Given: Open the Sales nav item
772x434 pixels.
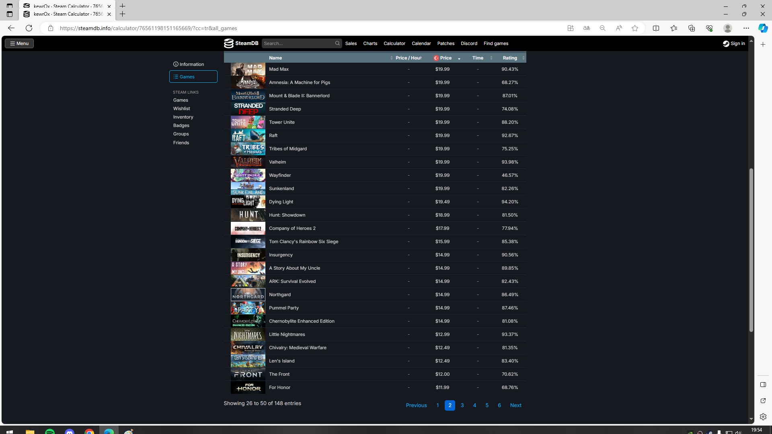Looking at the screenshot, I should coord(351,43).
